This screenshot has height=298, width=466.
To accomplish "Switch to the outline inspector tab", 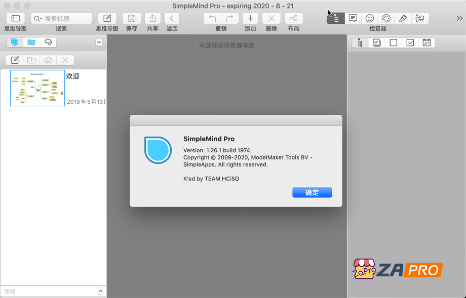I will (360, 43).
